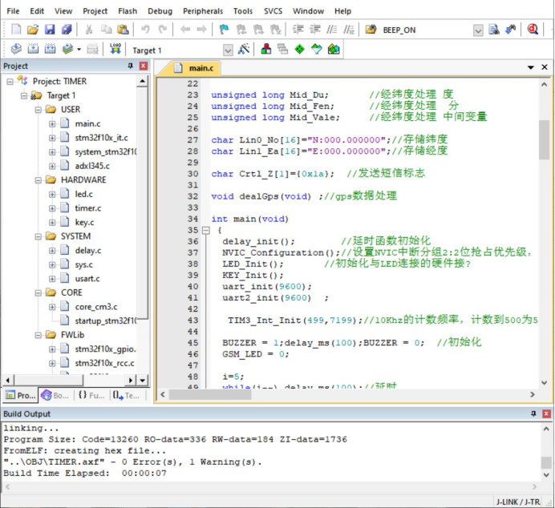555x508 pixels.
Task: Select usart.c in the project tree
Action: (x=87, y=279)
